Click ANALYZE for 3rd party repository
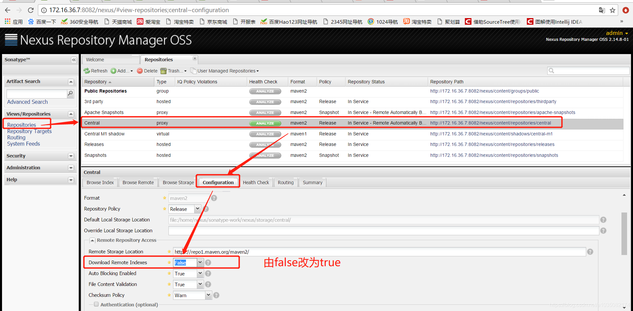The width and height of the screenshot is (633, 311). pos(265,102)
